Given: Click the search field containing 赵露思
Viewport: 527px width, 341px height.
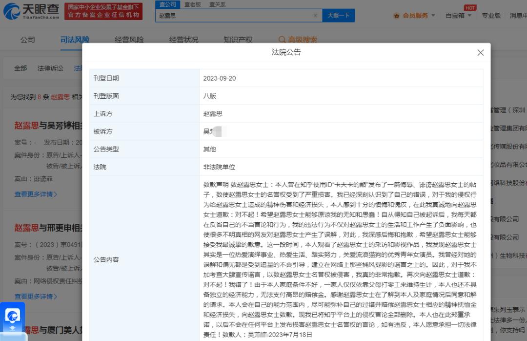Looking at the screenshot, I should 234,16.
